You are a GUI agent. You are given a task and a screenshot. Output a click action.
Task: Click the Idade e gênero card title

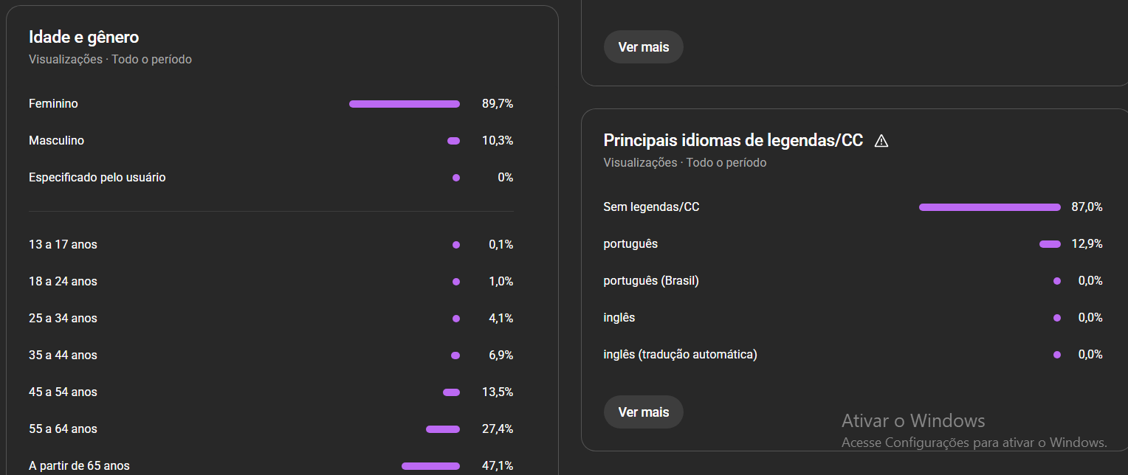point(83,37)
